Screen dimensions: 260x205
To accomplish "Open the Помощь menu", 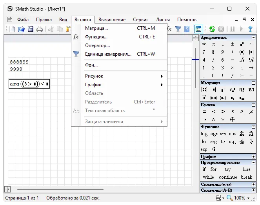I will pos(187,20).
